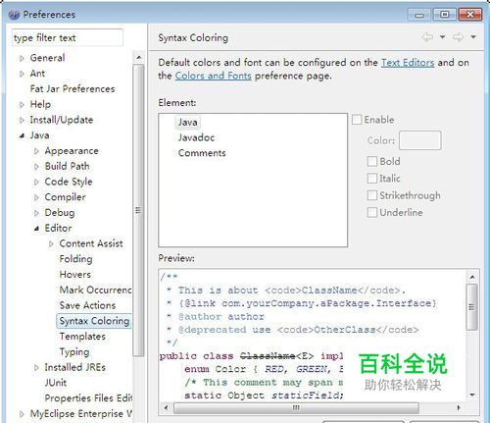Click the preview vertical scrollbar down arrow

[x=472, y=395]
